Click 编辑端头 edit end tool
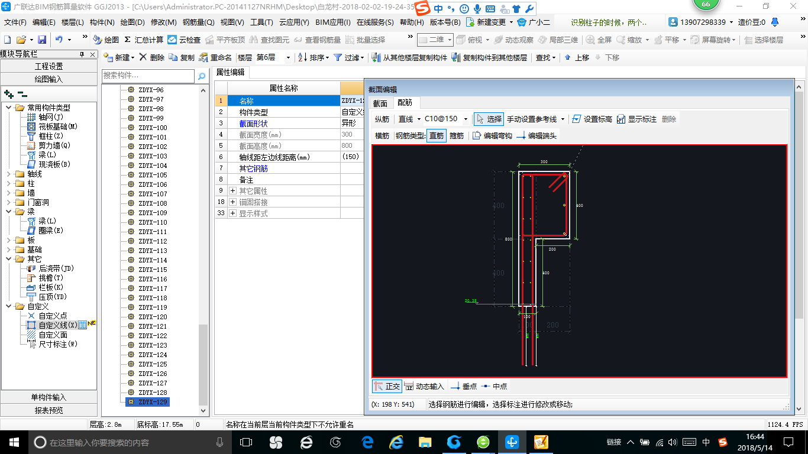The width and height of the screenshot is (808, 454). pyautogui.click(x=536, y=135)
